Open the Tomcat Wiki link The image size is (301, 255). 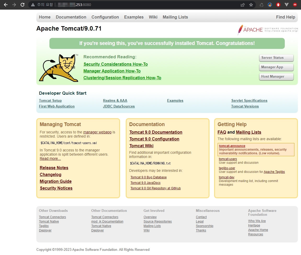coord(141,146)
